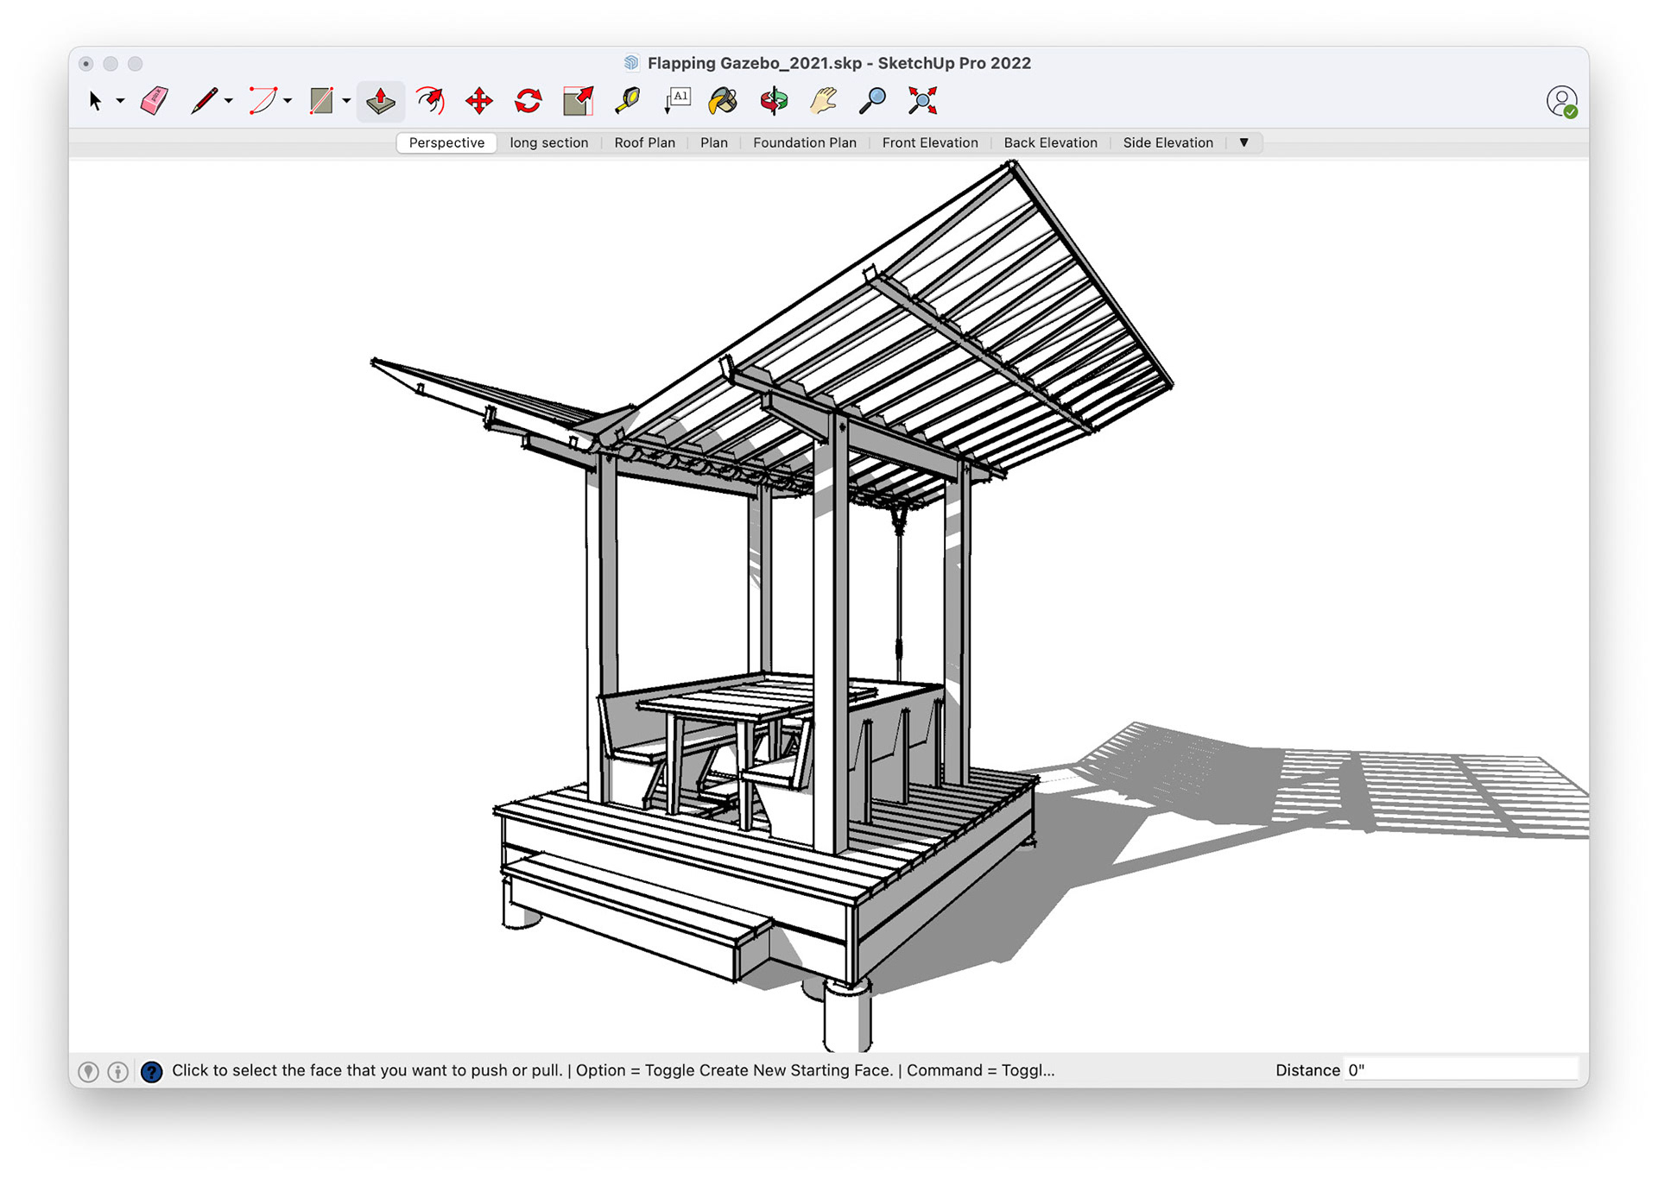Viewport: 1658px width, 1179px height.
Task: Activate the Tape Measure tool
Action: [x=628, y=101]
